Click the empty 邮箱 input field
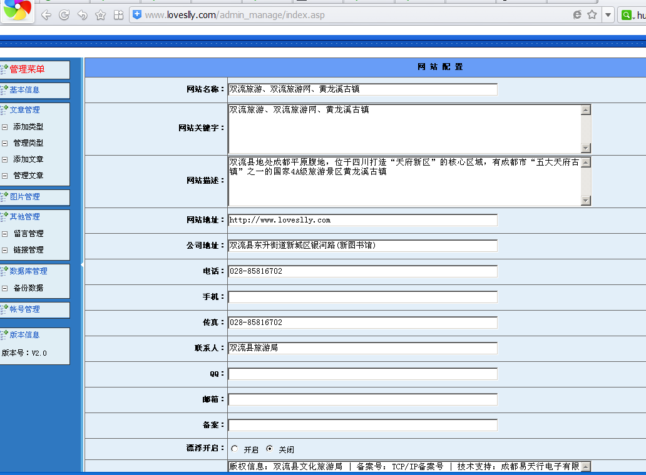 (363, 399)
